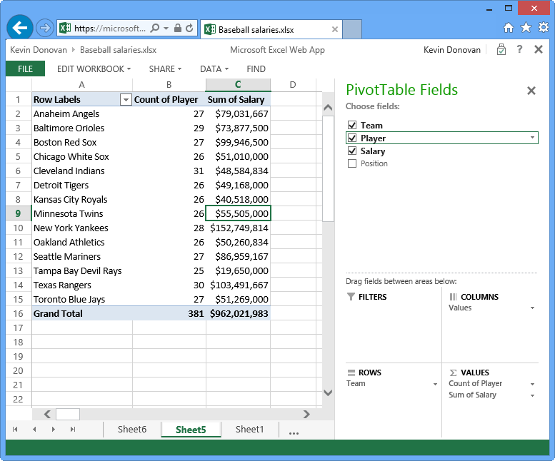
Task: Click the horizontal scrollbar thumb
Action: tap(68, 414)
